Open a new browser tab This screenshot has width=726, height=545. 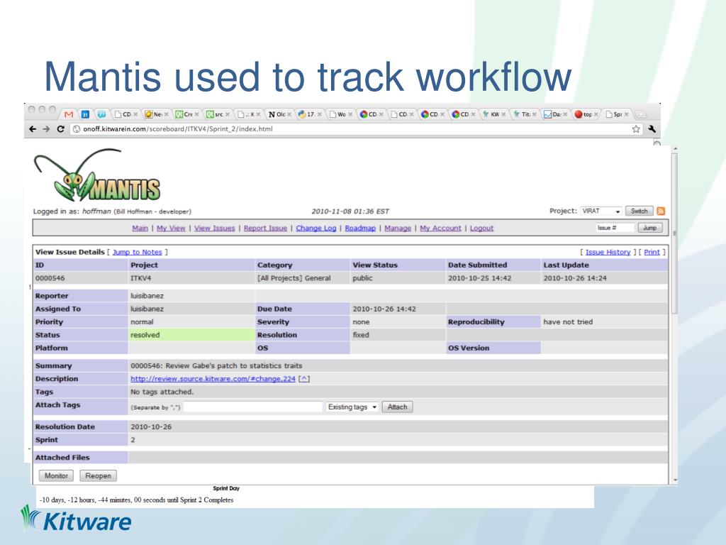click(x=640, y=114)
